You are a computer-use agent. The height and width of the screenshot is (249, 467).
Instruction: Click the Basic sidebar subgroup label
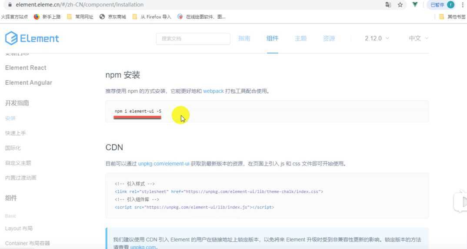click(10, 216)
